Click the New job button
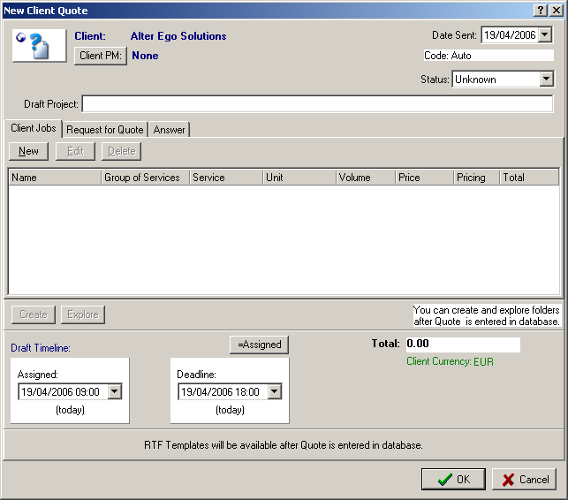 coord(29,151)
